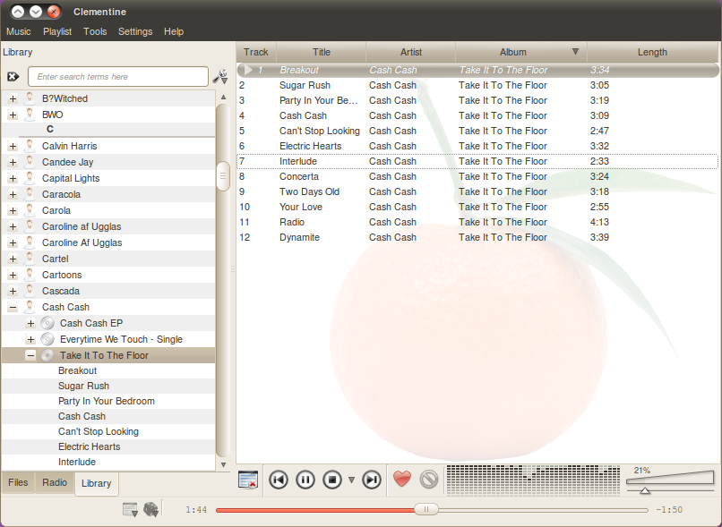Open the Settings menu

click(135, 31)
